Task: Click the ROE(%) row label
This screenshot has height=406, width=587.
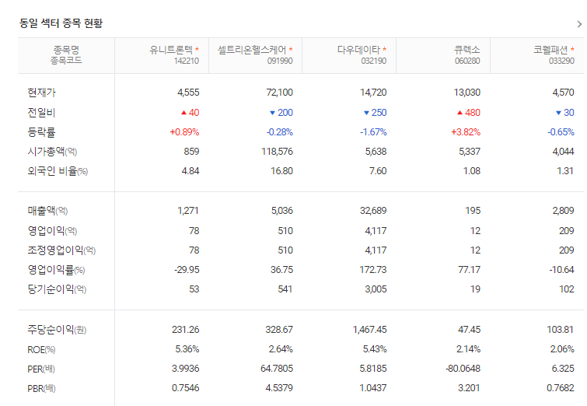Action: 41,349
